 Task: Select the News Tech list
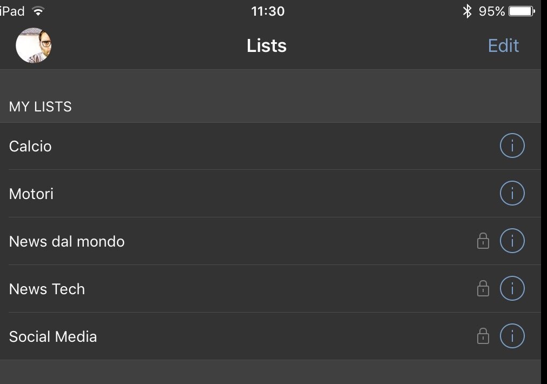[x=271, y=289]
